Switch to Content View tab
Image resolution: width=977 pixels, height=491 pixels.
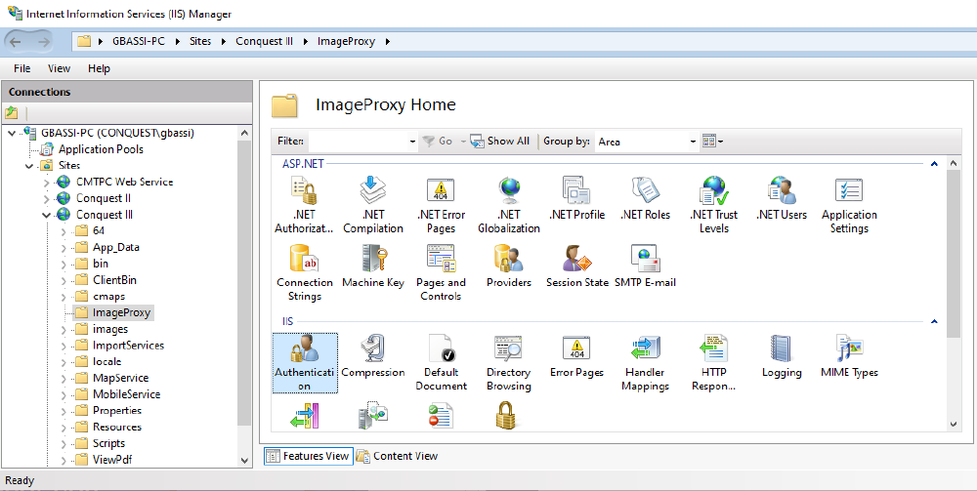tap(398, 456)
